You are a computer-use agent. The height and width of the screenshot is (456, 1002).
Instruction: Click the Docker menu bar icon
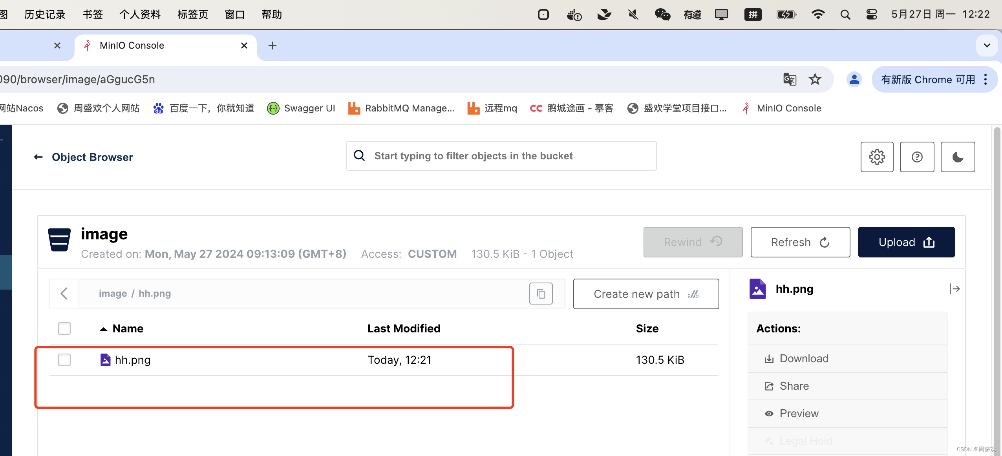coord(574,15)
